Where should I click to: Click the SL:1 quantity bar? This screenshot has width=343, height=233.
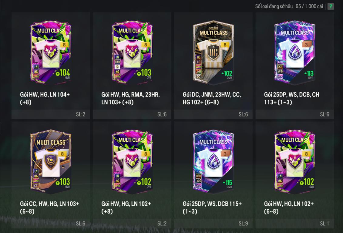(x=295, y=224)
